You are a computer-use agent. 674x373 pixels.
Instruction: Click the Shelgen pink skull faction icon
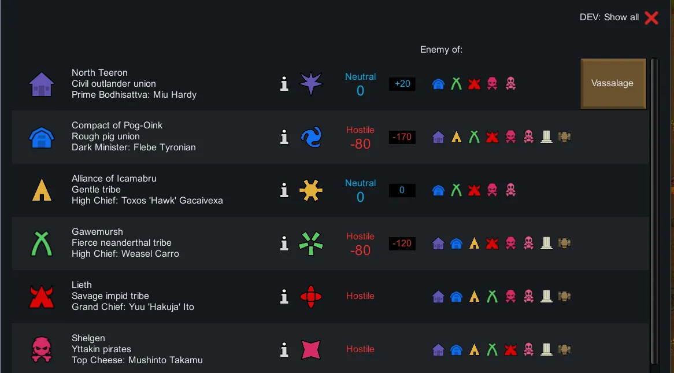pos(42,350)
